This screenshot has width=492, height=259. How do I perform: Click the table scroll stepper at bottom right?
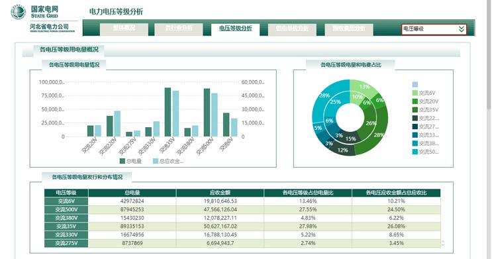pyautogui.click(x=443, y=243)
